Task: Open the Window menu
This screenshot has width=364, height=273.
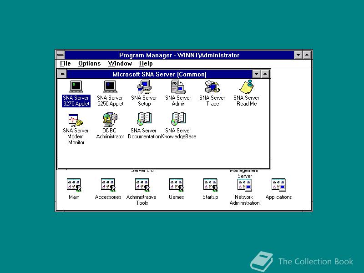Action: [120, 64]
